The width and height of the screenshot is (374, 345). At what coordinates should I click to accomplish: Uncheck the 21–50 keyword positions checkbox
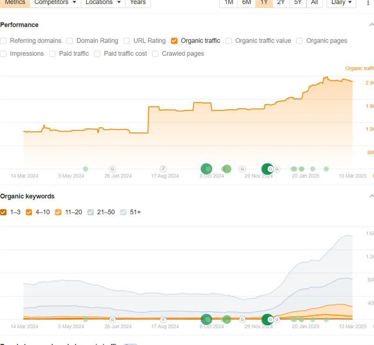click(x=91, y=212)
